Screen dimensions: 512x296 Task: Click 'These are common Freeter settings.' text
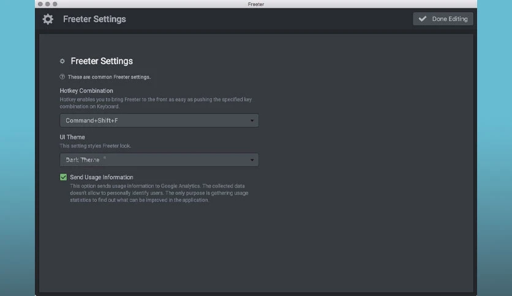[x=109, y=77]
